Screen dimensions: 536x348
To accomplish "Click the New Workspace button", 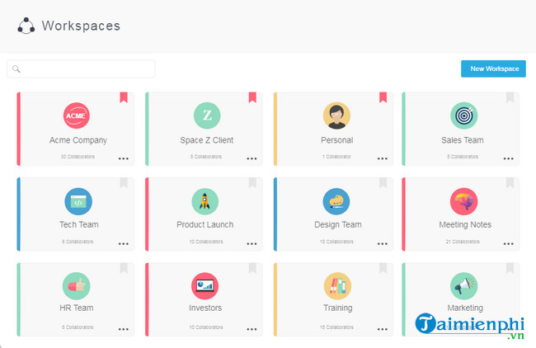I will [x=493, y=68].
